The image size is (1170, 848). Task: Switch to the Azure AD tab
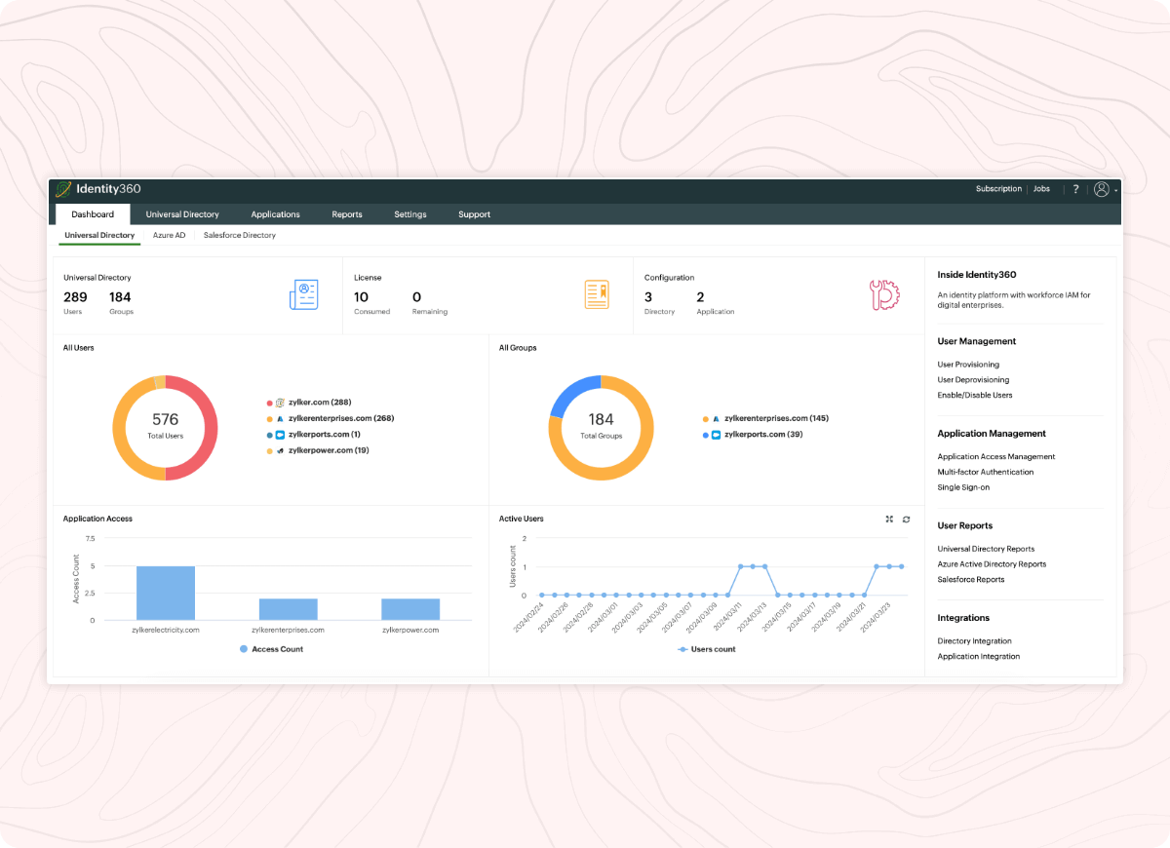click(x=169, y=235)
